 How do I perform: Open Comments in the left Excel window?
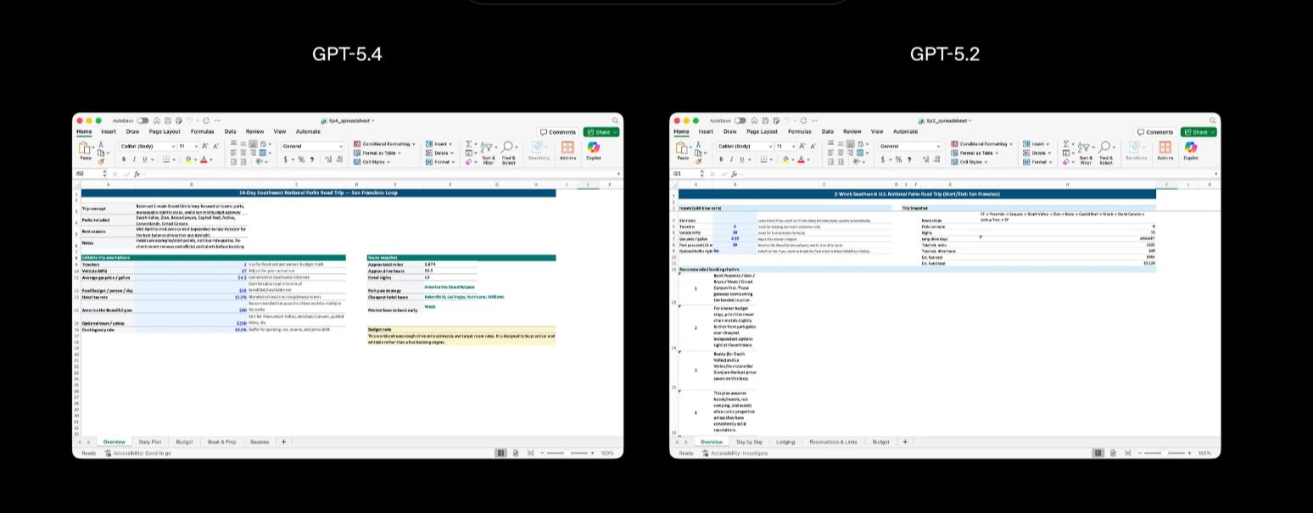pos(558,132)
